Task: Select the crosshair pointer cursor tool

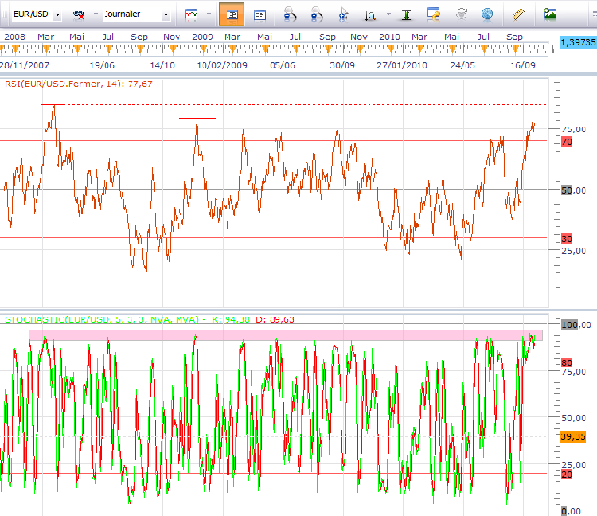Action: coord(343,14)
